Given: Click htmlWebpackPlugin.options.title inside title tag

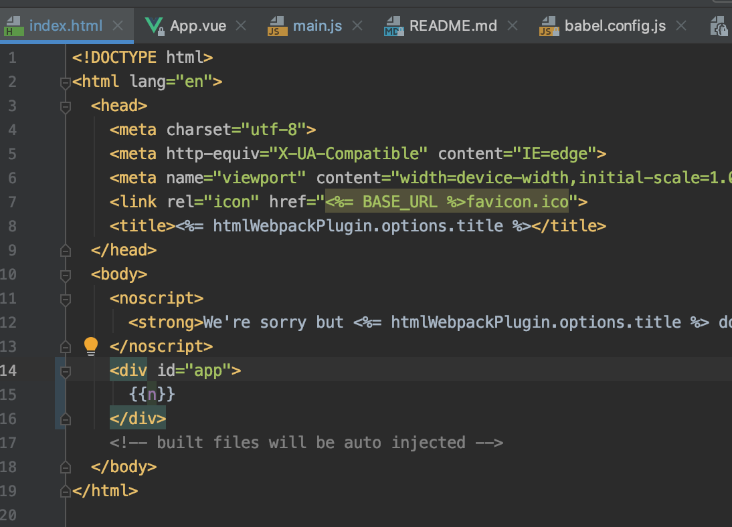Looking at the screenshot, I should click(358, 227).
